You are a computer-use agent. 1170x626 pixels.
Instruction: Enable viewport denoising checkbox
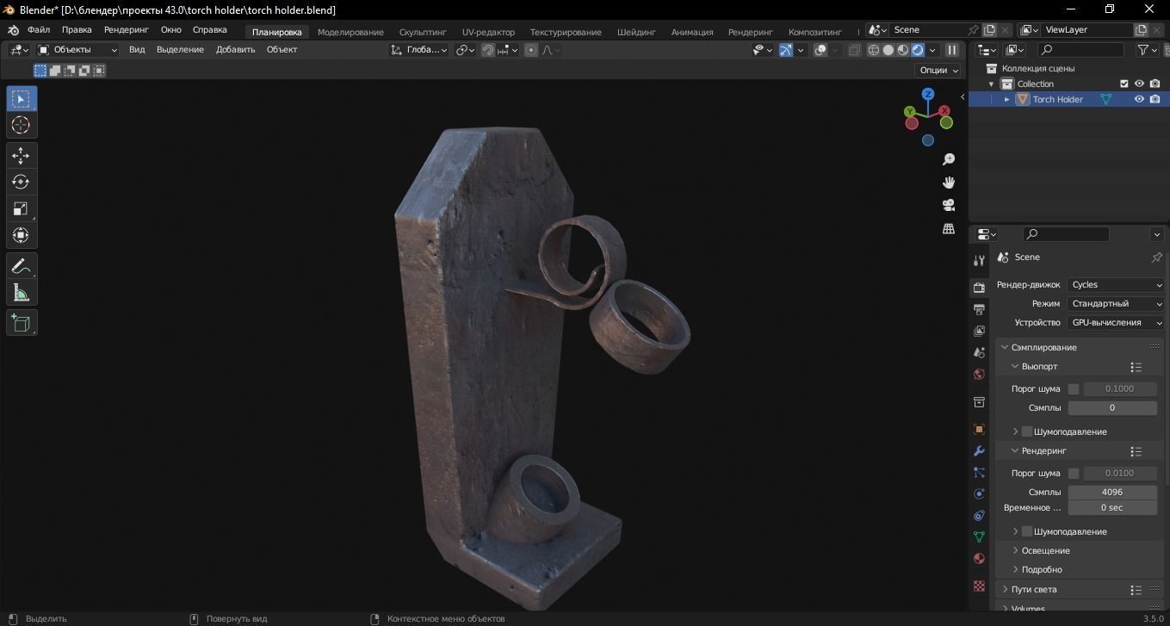tap(1027, 431)
